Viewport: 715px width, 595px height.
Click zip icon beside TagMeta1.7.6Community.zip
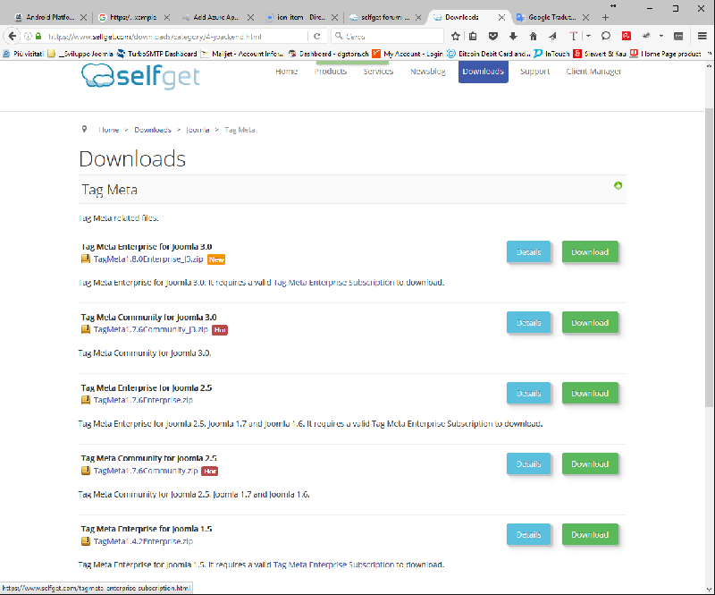tap(85, 471)
